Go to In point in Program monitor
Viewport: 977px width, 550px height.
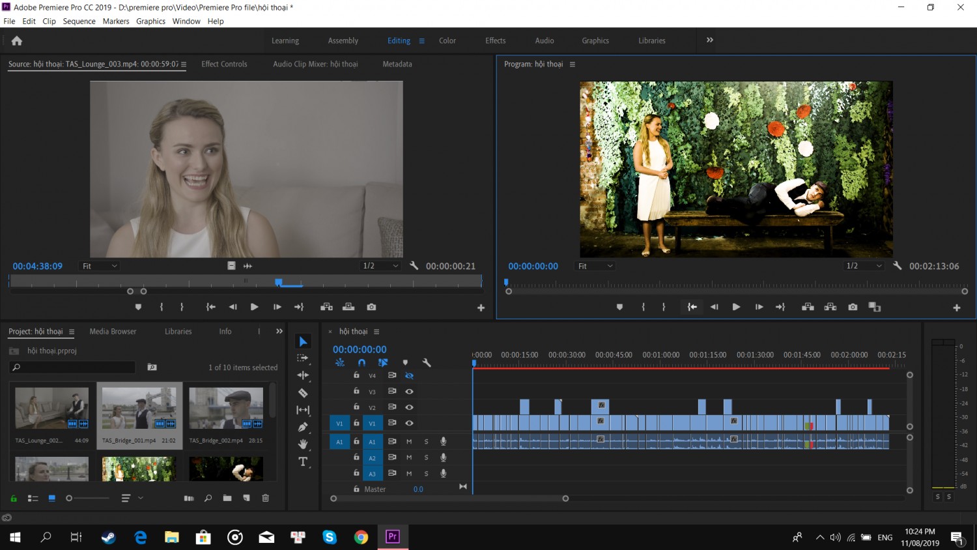tap(692, 307)
